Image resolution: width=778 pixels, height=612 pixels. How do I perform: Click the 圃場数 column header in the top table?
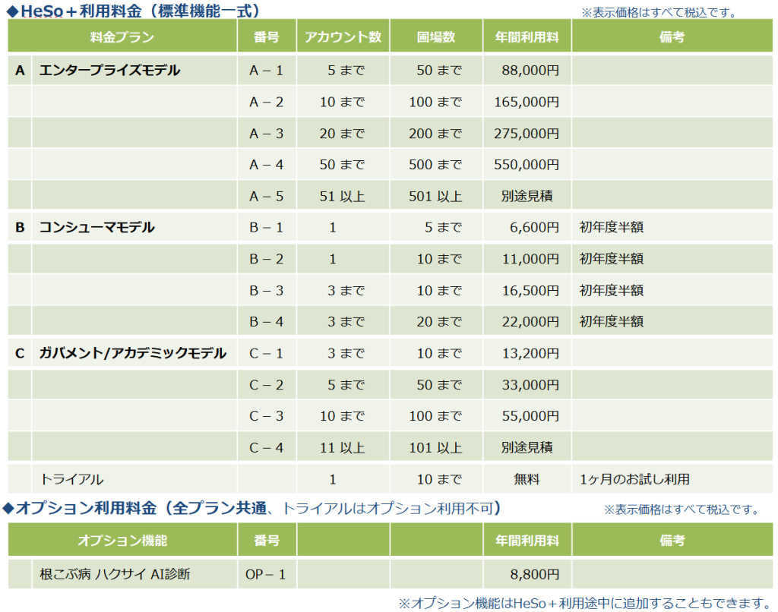click(436, 37)
